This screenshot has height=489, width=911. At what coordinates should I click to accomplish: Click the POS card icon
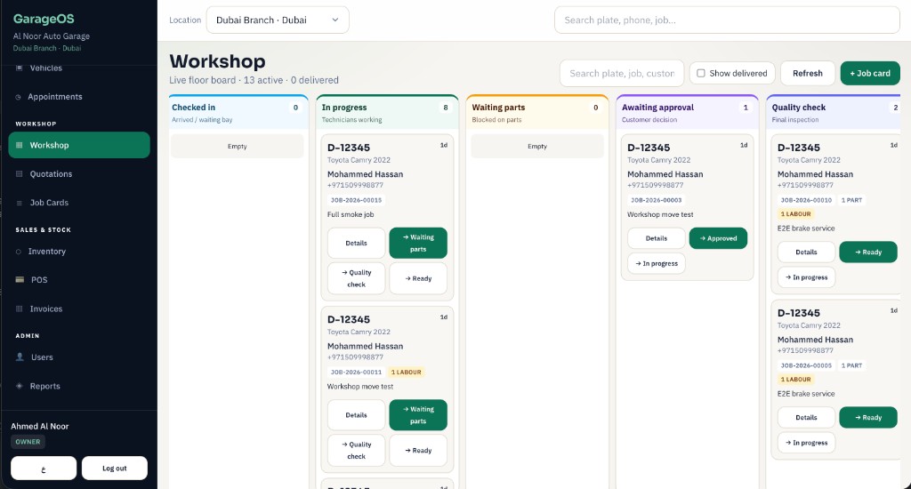[x=20, y=279]
